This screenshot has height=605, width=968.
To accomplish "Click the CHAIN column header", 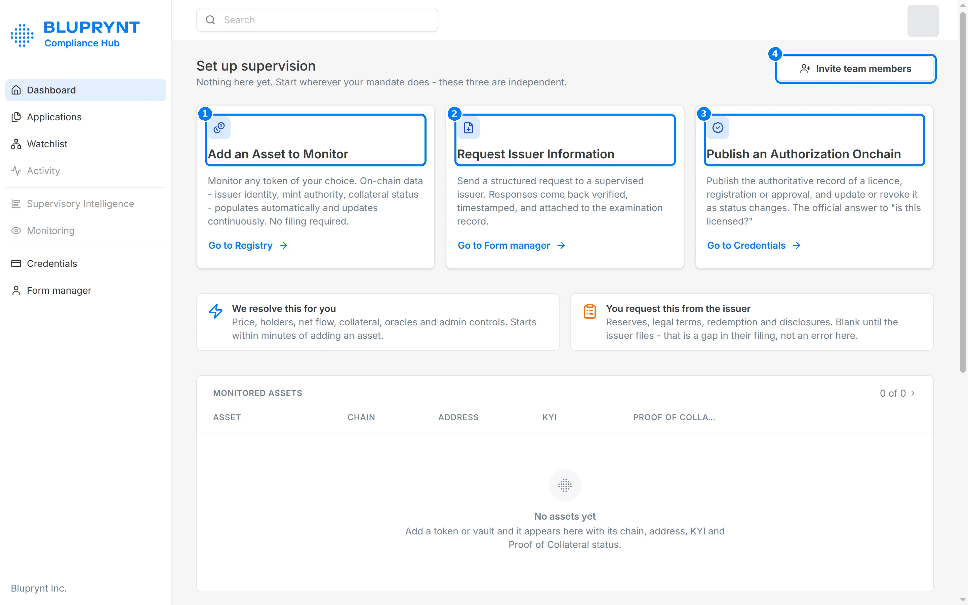I will tap(361, 417).
